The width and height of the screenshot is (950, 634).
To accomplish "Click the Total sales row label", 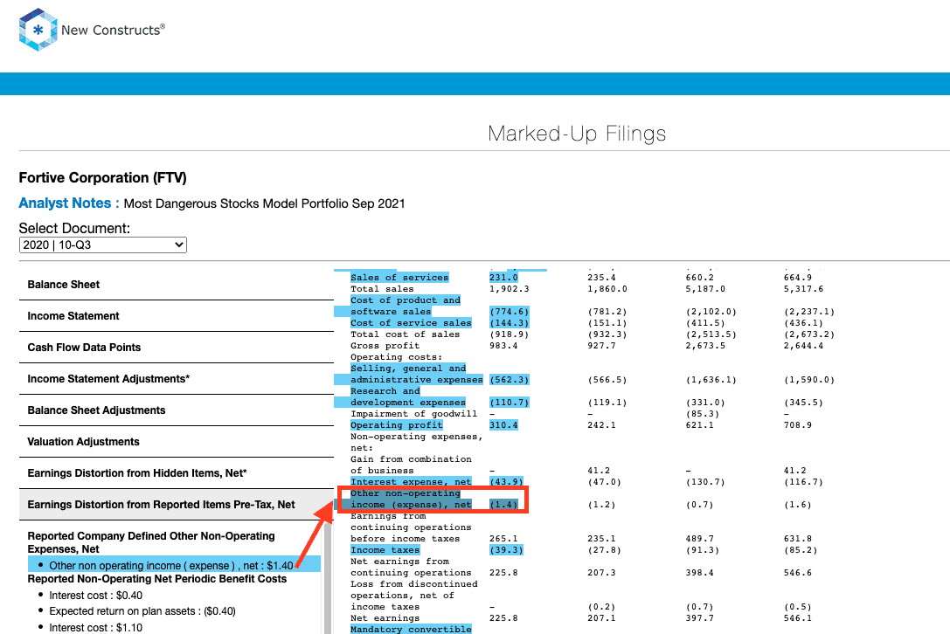I will coord(382,289).
